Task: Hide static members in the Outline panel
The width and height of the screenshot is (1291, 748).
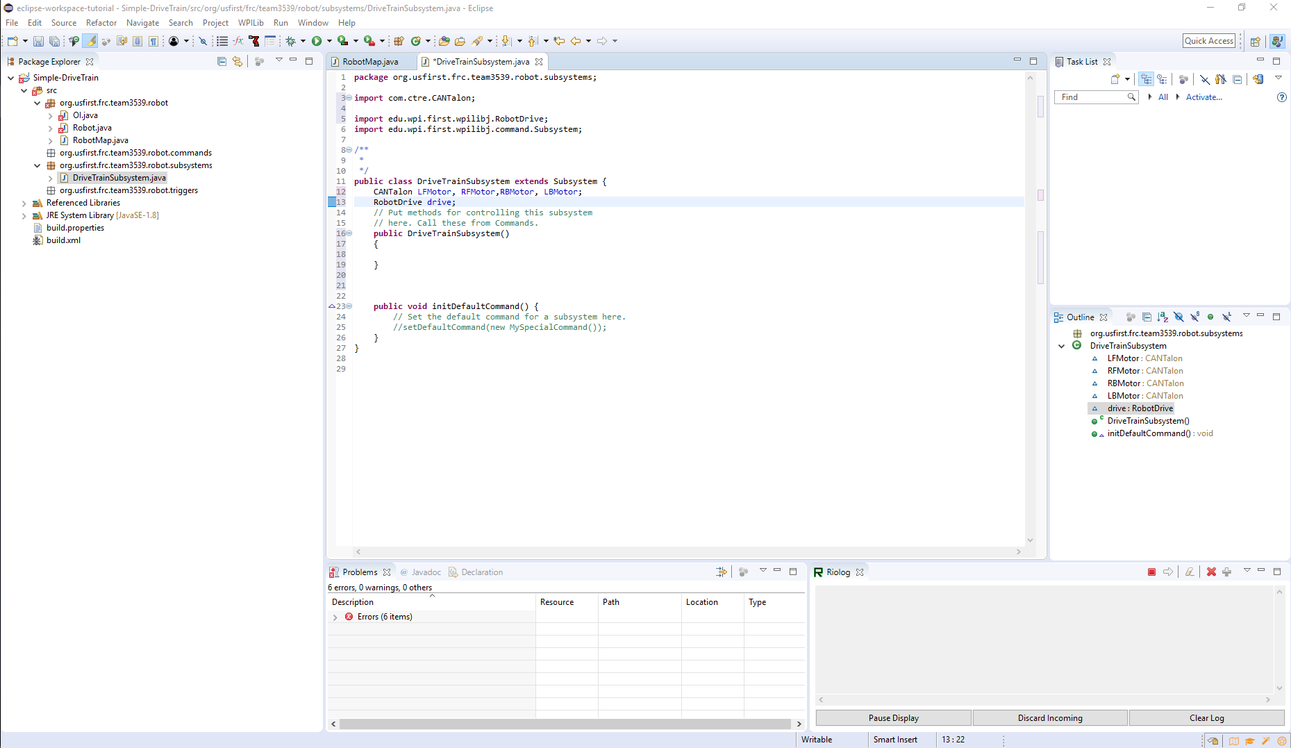Action: tap(1194, 317)
